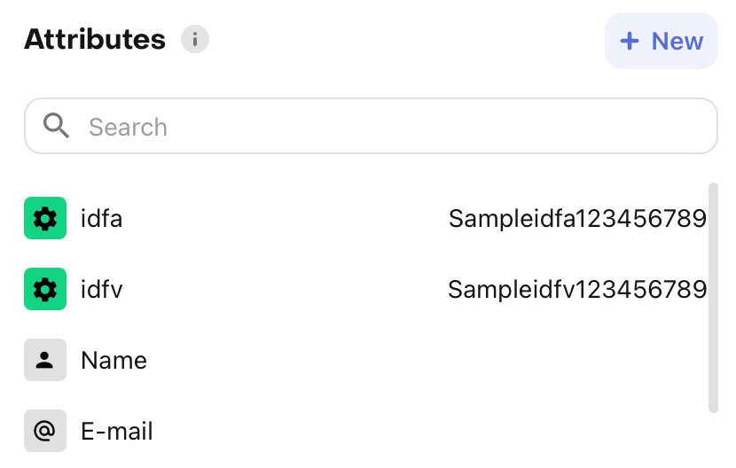Click the plus icon in New button
Viewport: 736px width, 468px height.
point(630,41)
